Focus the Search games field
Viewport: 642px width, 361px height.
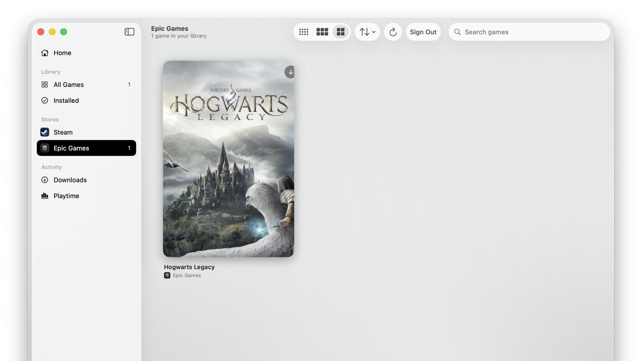[x=529, y=32]
